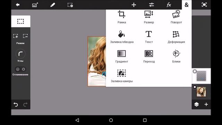
Task: Toggle visibility of the transparent top layer
Action: [195, 71]
